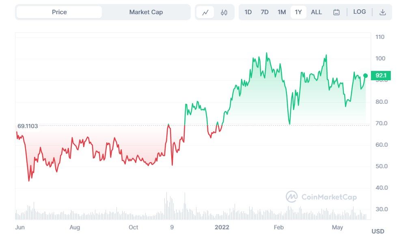The width and height of the screenshot is (401, 242).
Task: Click the 69.1103 opening price label
Action: tap(28, 126)
